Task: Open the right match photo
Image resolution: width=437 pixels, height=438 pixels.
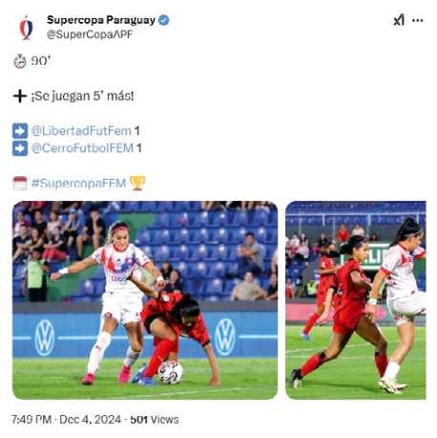Action: click(356, 300)
